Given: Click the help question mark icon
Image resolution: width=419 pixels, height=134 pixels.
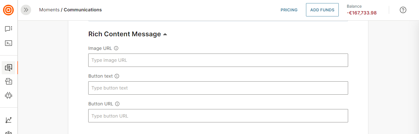Looking at the screenshot, I should [x=403, y=10].
